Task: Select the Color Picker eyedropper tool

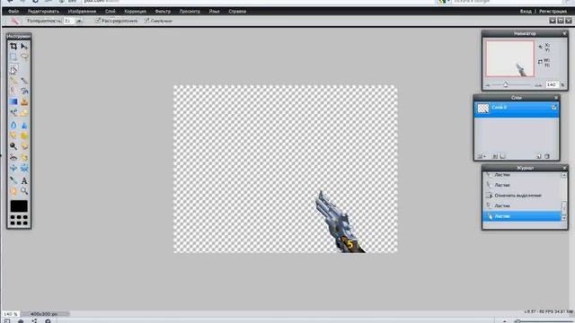Action: click(x=13, y=180)
